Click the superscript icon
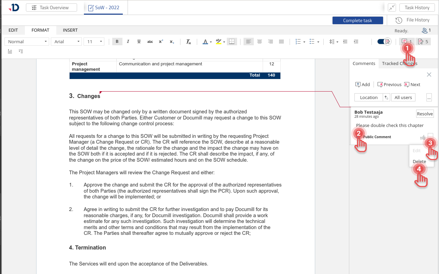Screen dimensions: 439x274 pyautogui.click(x=161, y=42)
